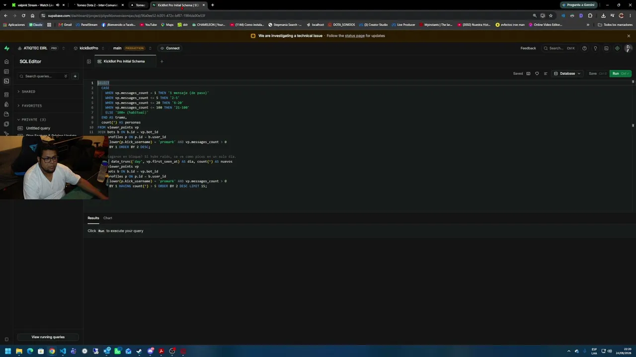
Task: Open the Todos los marcadores folder
Action: [x=615, y=25]
